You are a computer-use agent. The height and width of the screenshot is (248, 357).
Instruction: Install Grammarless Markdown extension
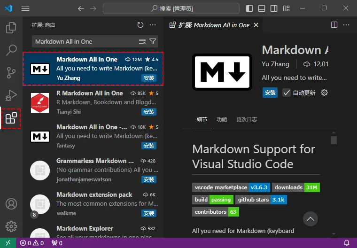click(x=149, y=179)
